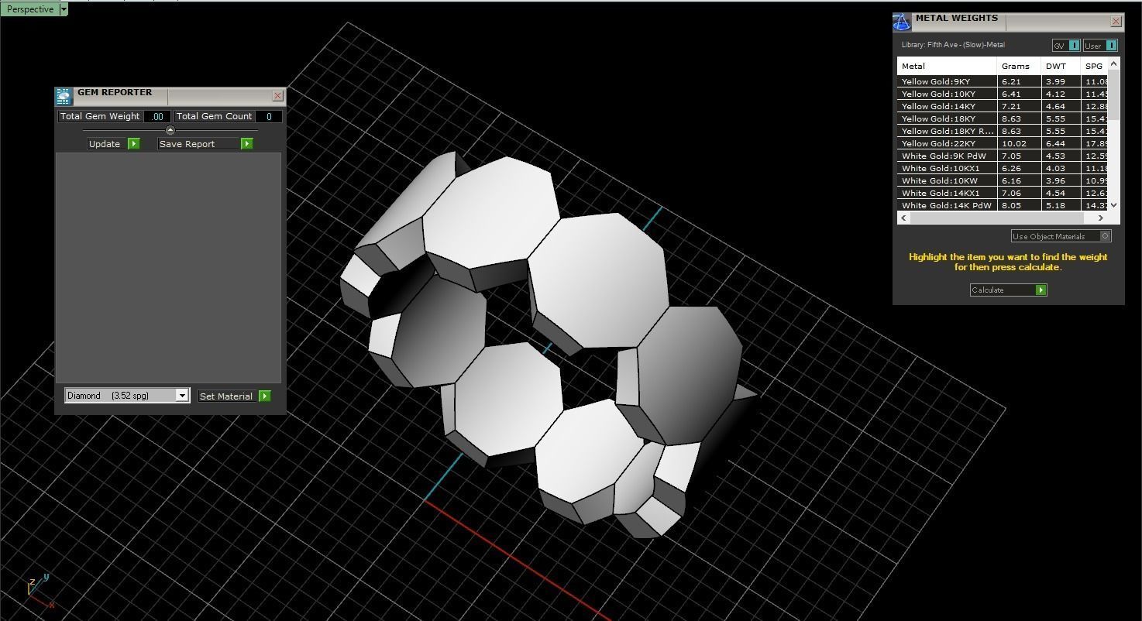1142x621 pixels.
Task: Select the Yellow Gold:18KY row
Action: [x=1003, y=118]
